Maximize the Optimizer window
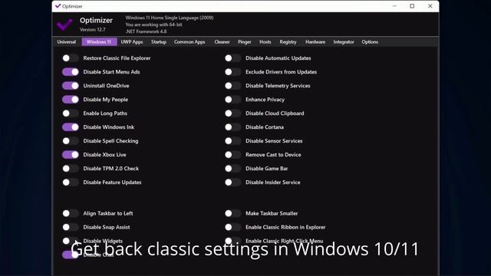This screenshot has width=491, height=276. [412, 6]
